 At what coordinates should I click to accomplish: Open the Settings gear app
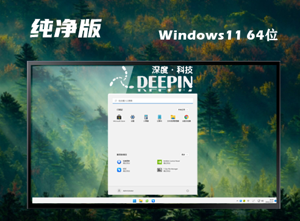pos(132,118)
